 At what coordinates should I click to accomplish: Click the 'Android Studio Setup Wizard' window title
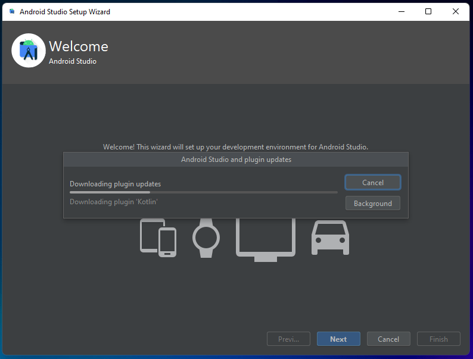[x=65, y=12]
